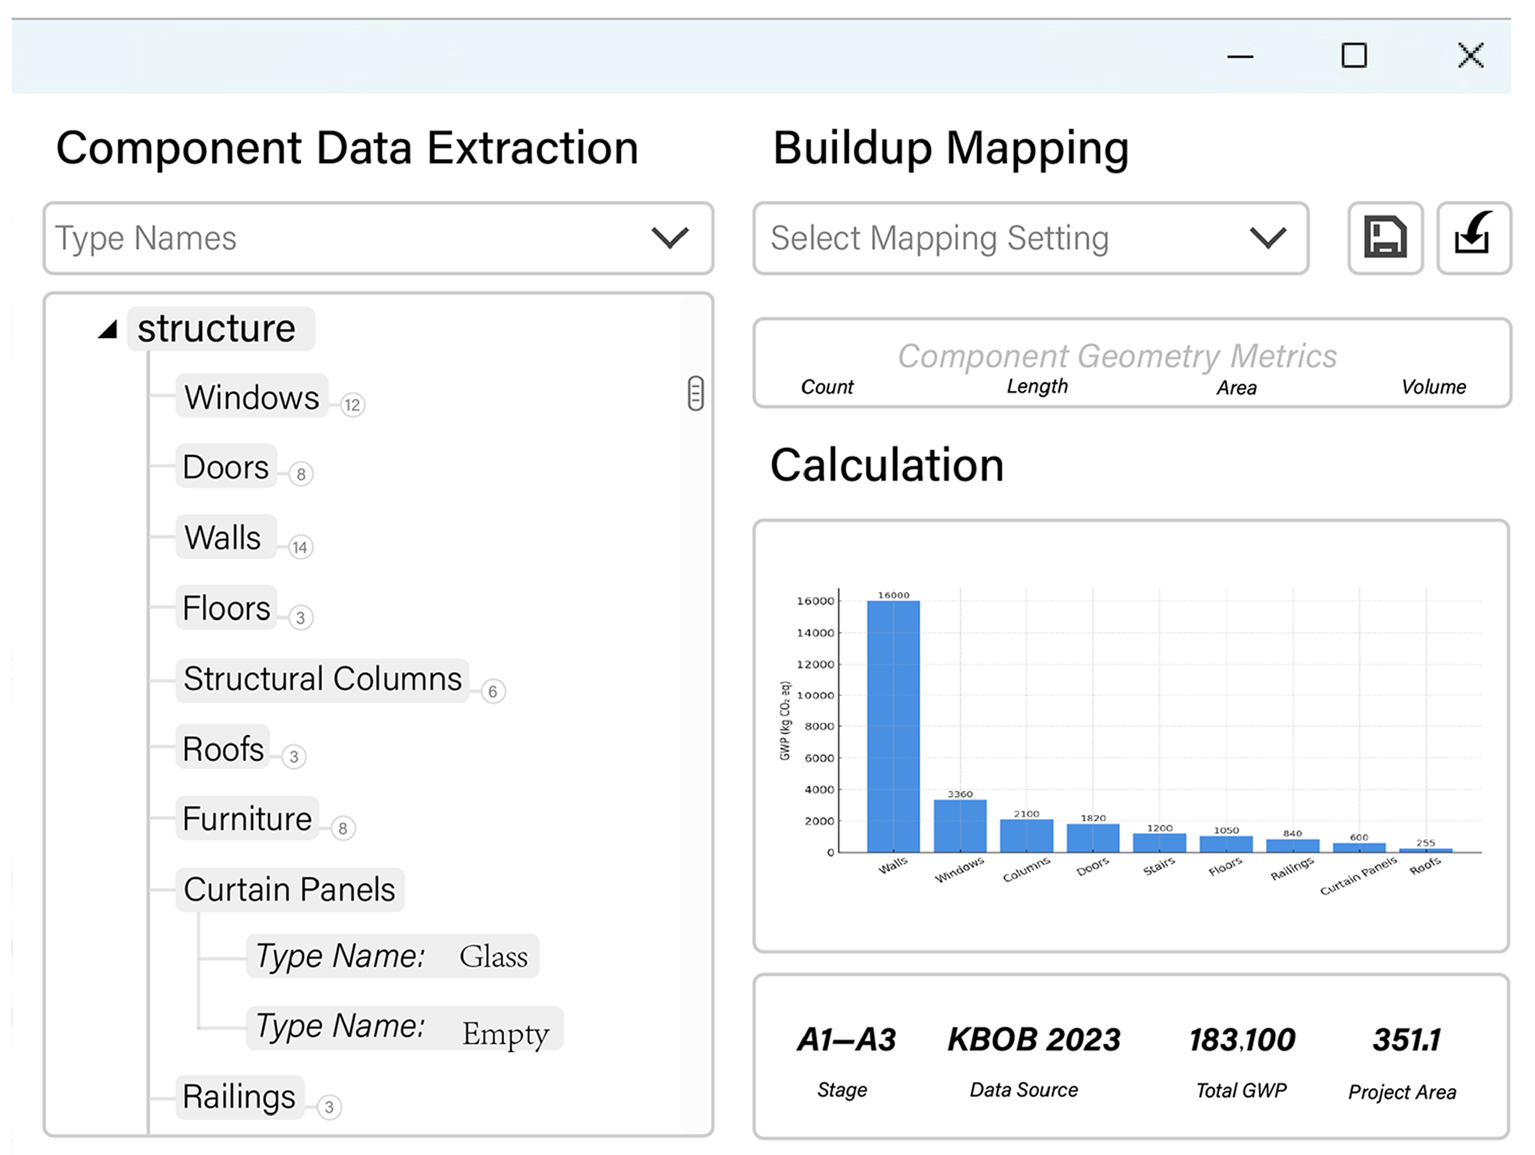The image size is (1535, 1155).
Task: Select the Volume geometry metric
Action: click(1433, 387)
